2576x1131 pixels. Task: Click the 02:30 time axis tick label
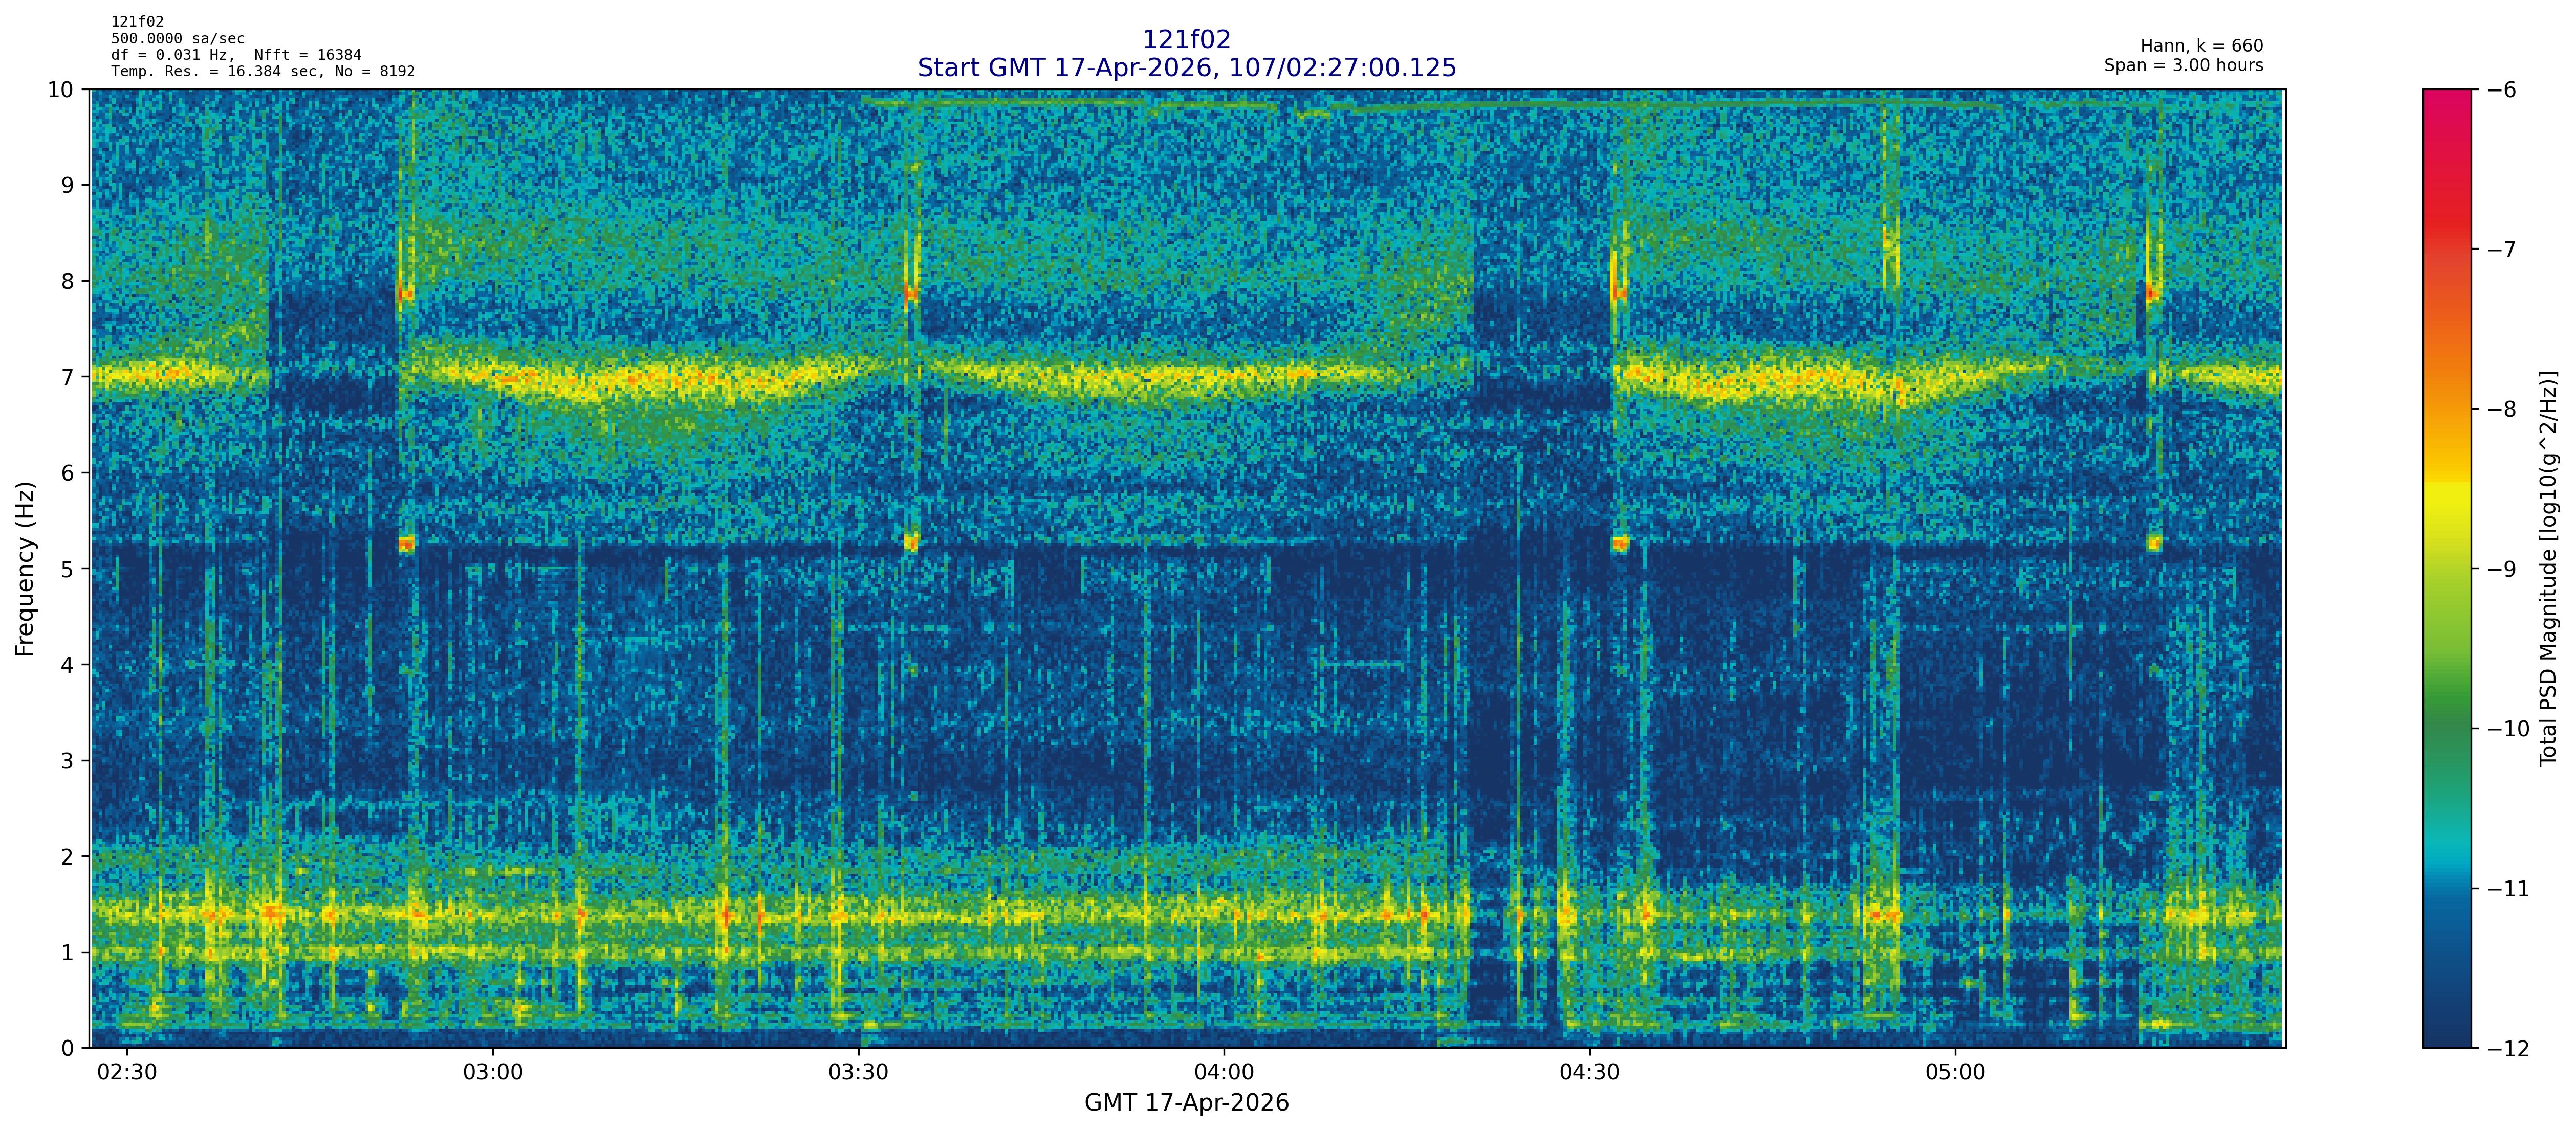(x=126, y=1073)
